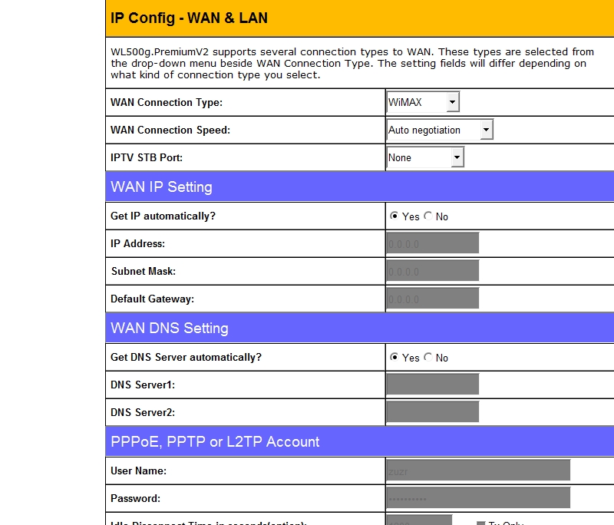Click the WAN IP Setting section header

(161, 187)
